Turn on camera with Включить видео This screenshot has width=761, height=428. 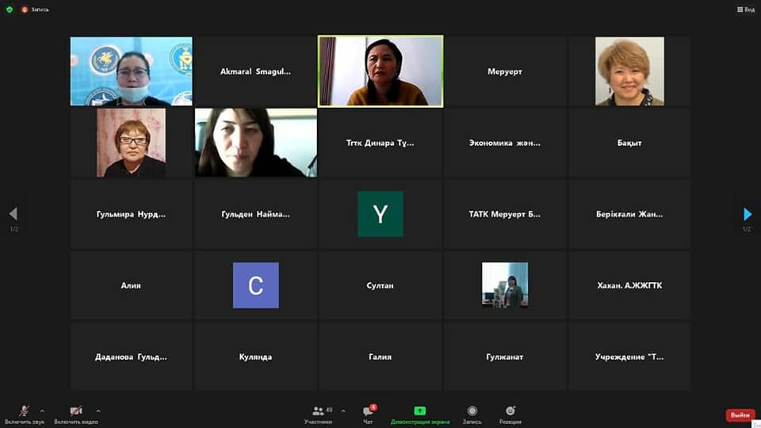click(x=76, y=414)
